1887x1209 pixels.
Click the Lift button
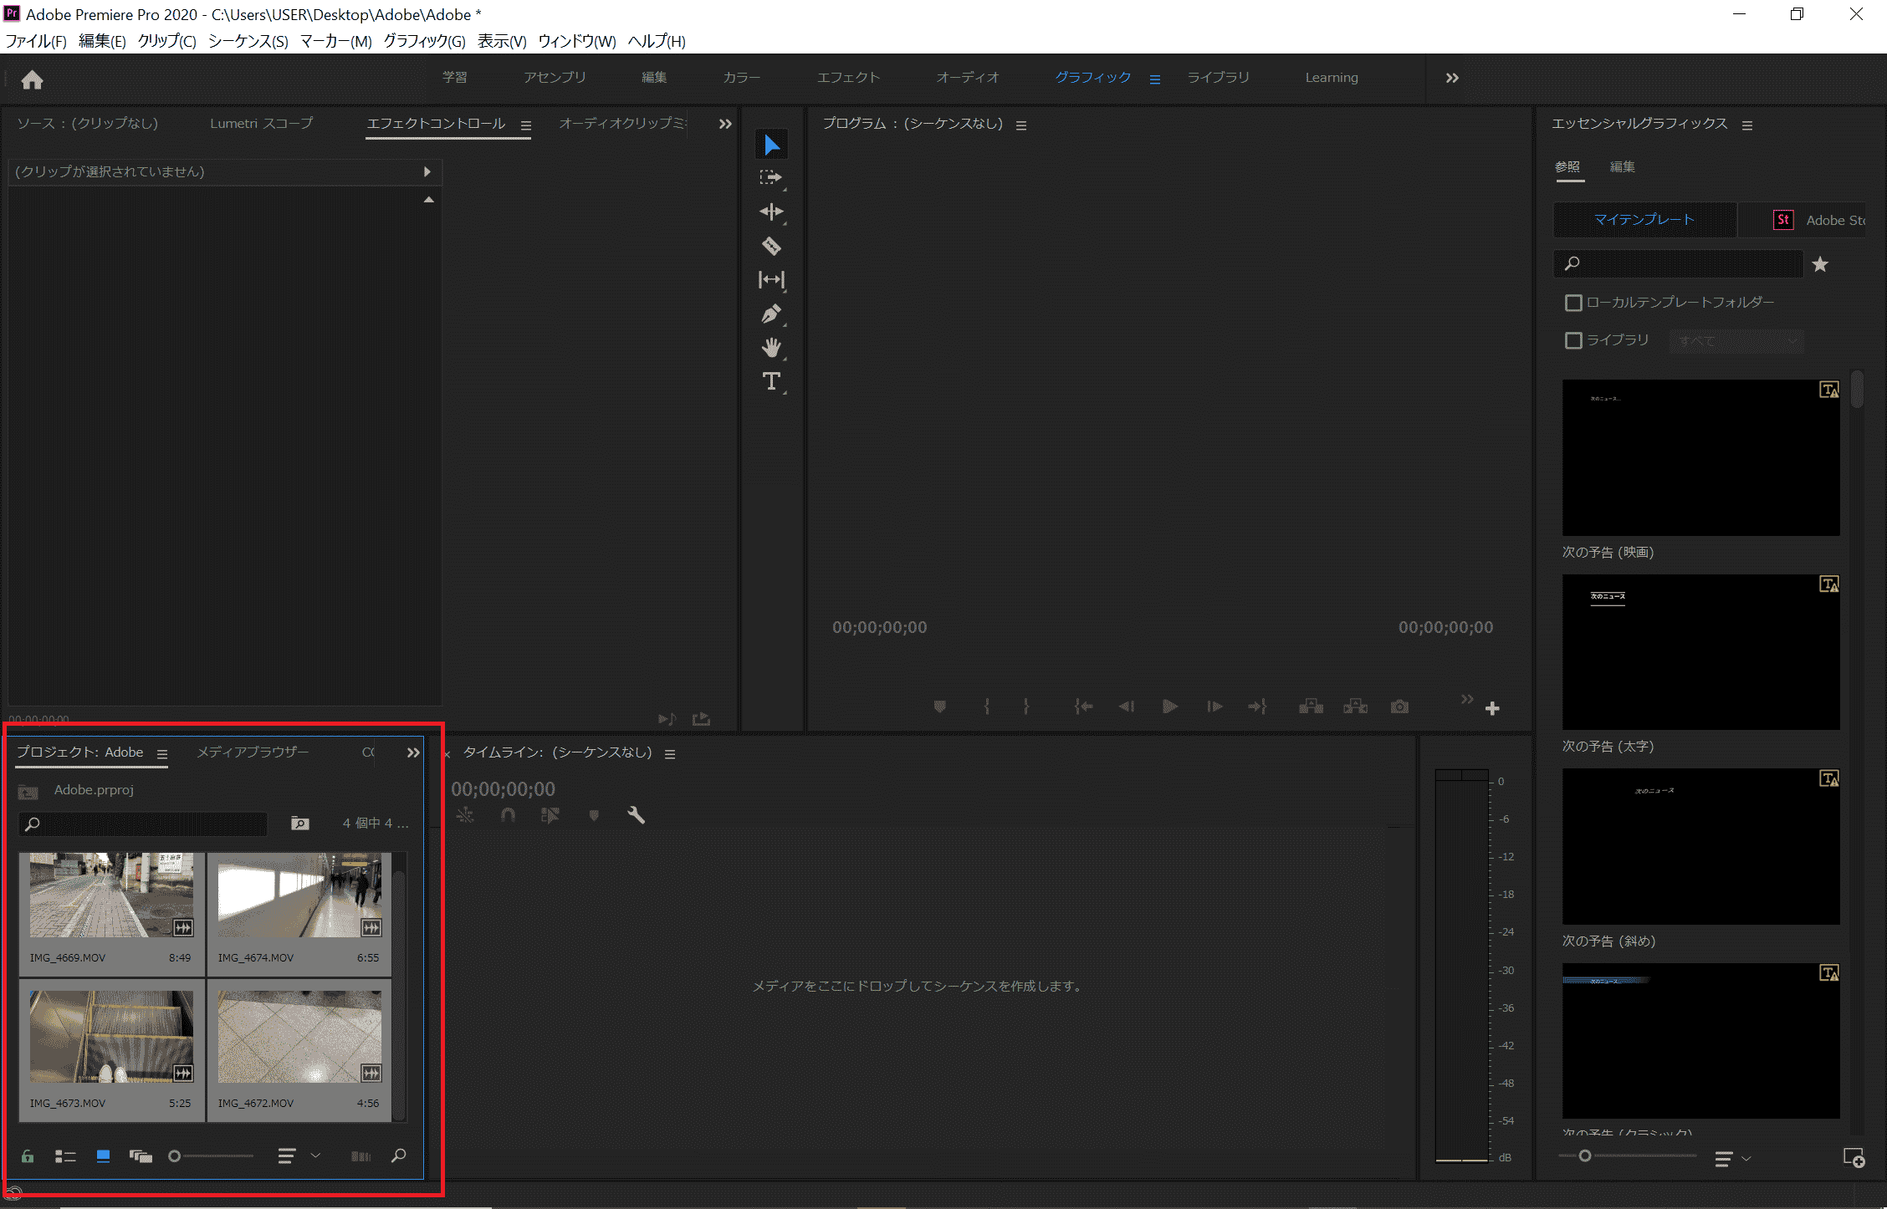point(1311,707)
